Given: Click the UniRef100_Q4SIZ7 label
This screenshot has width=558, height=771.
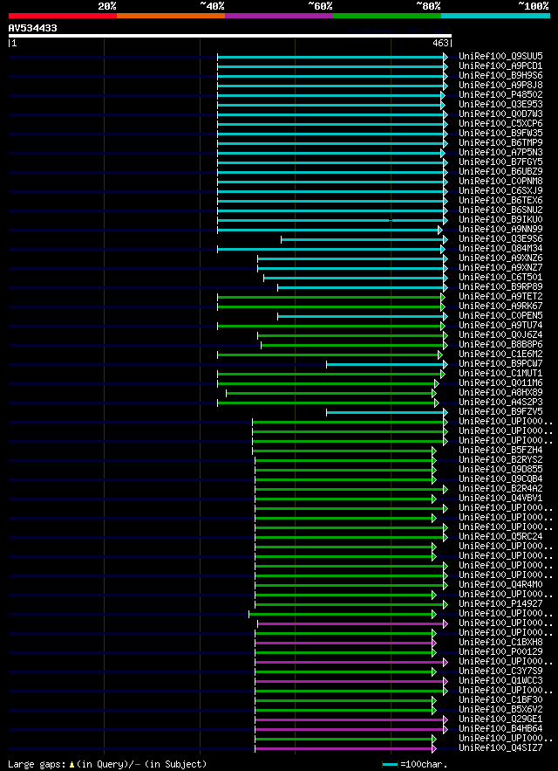Looking at the screenshot, I should click(500, 748).
